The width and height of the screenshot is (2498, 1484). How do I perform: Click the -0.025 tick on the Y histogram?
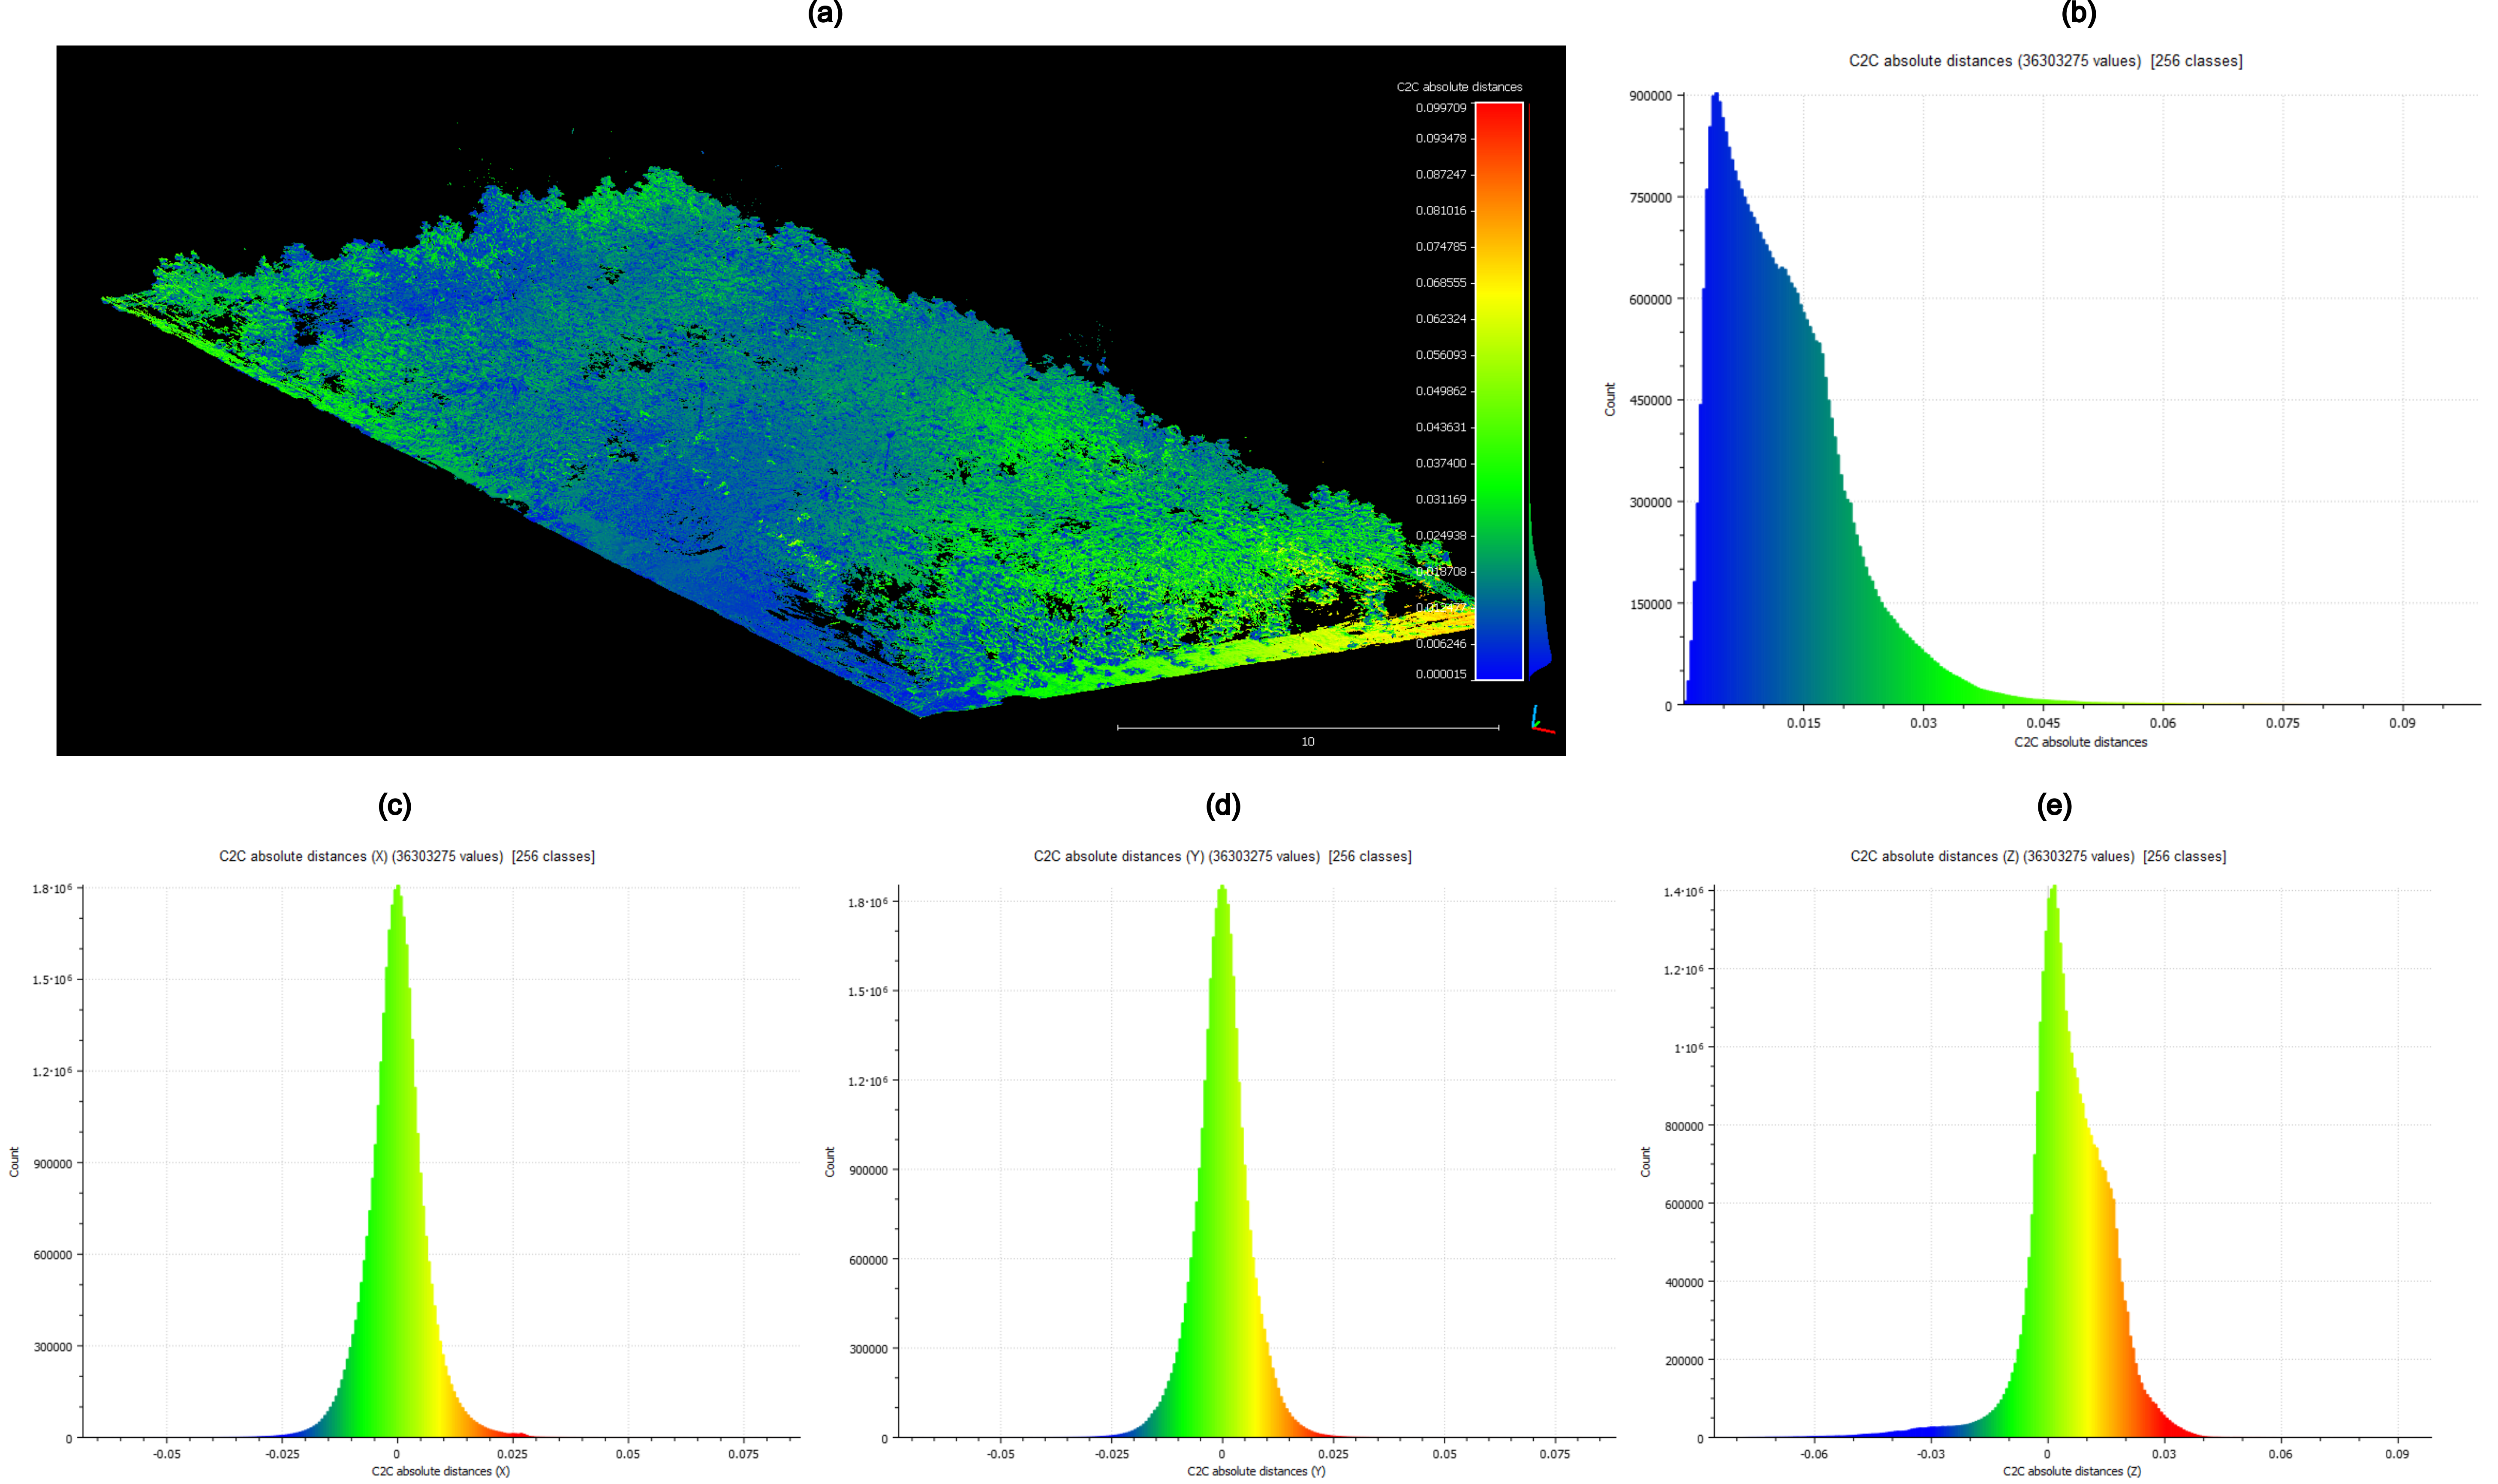coord(1111,1454)
